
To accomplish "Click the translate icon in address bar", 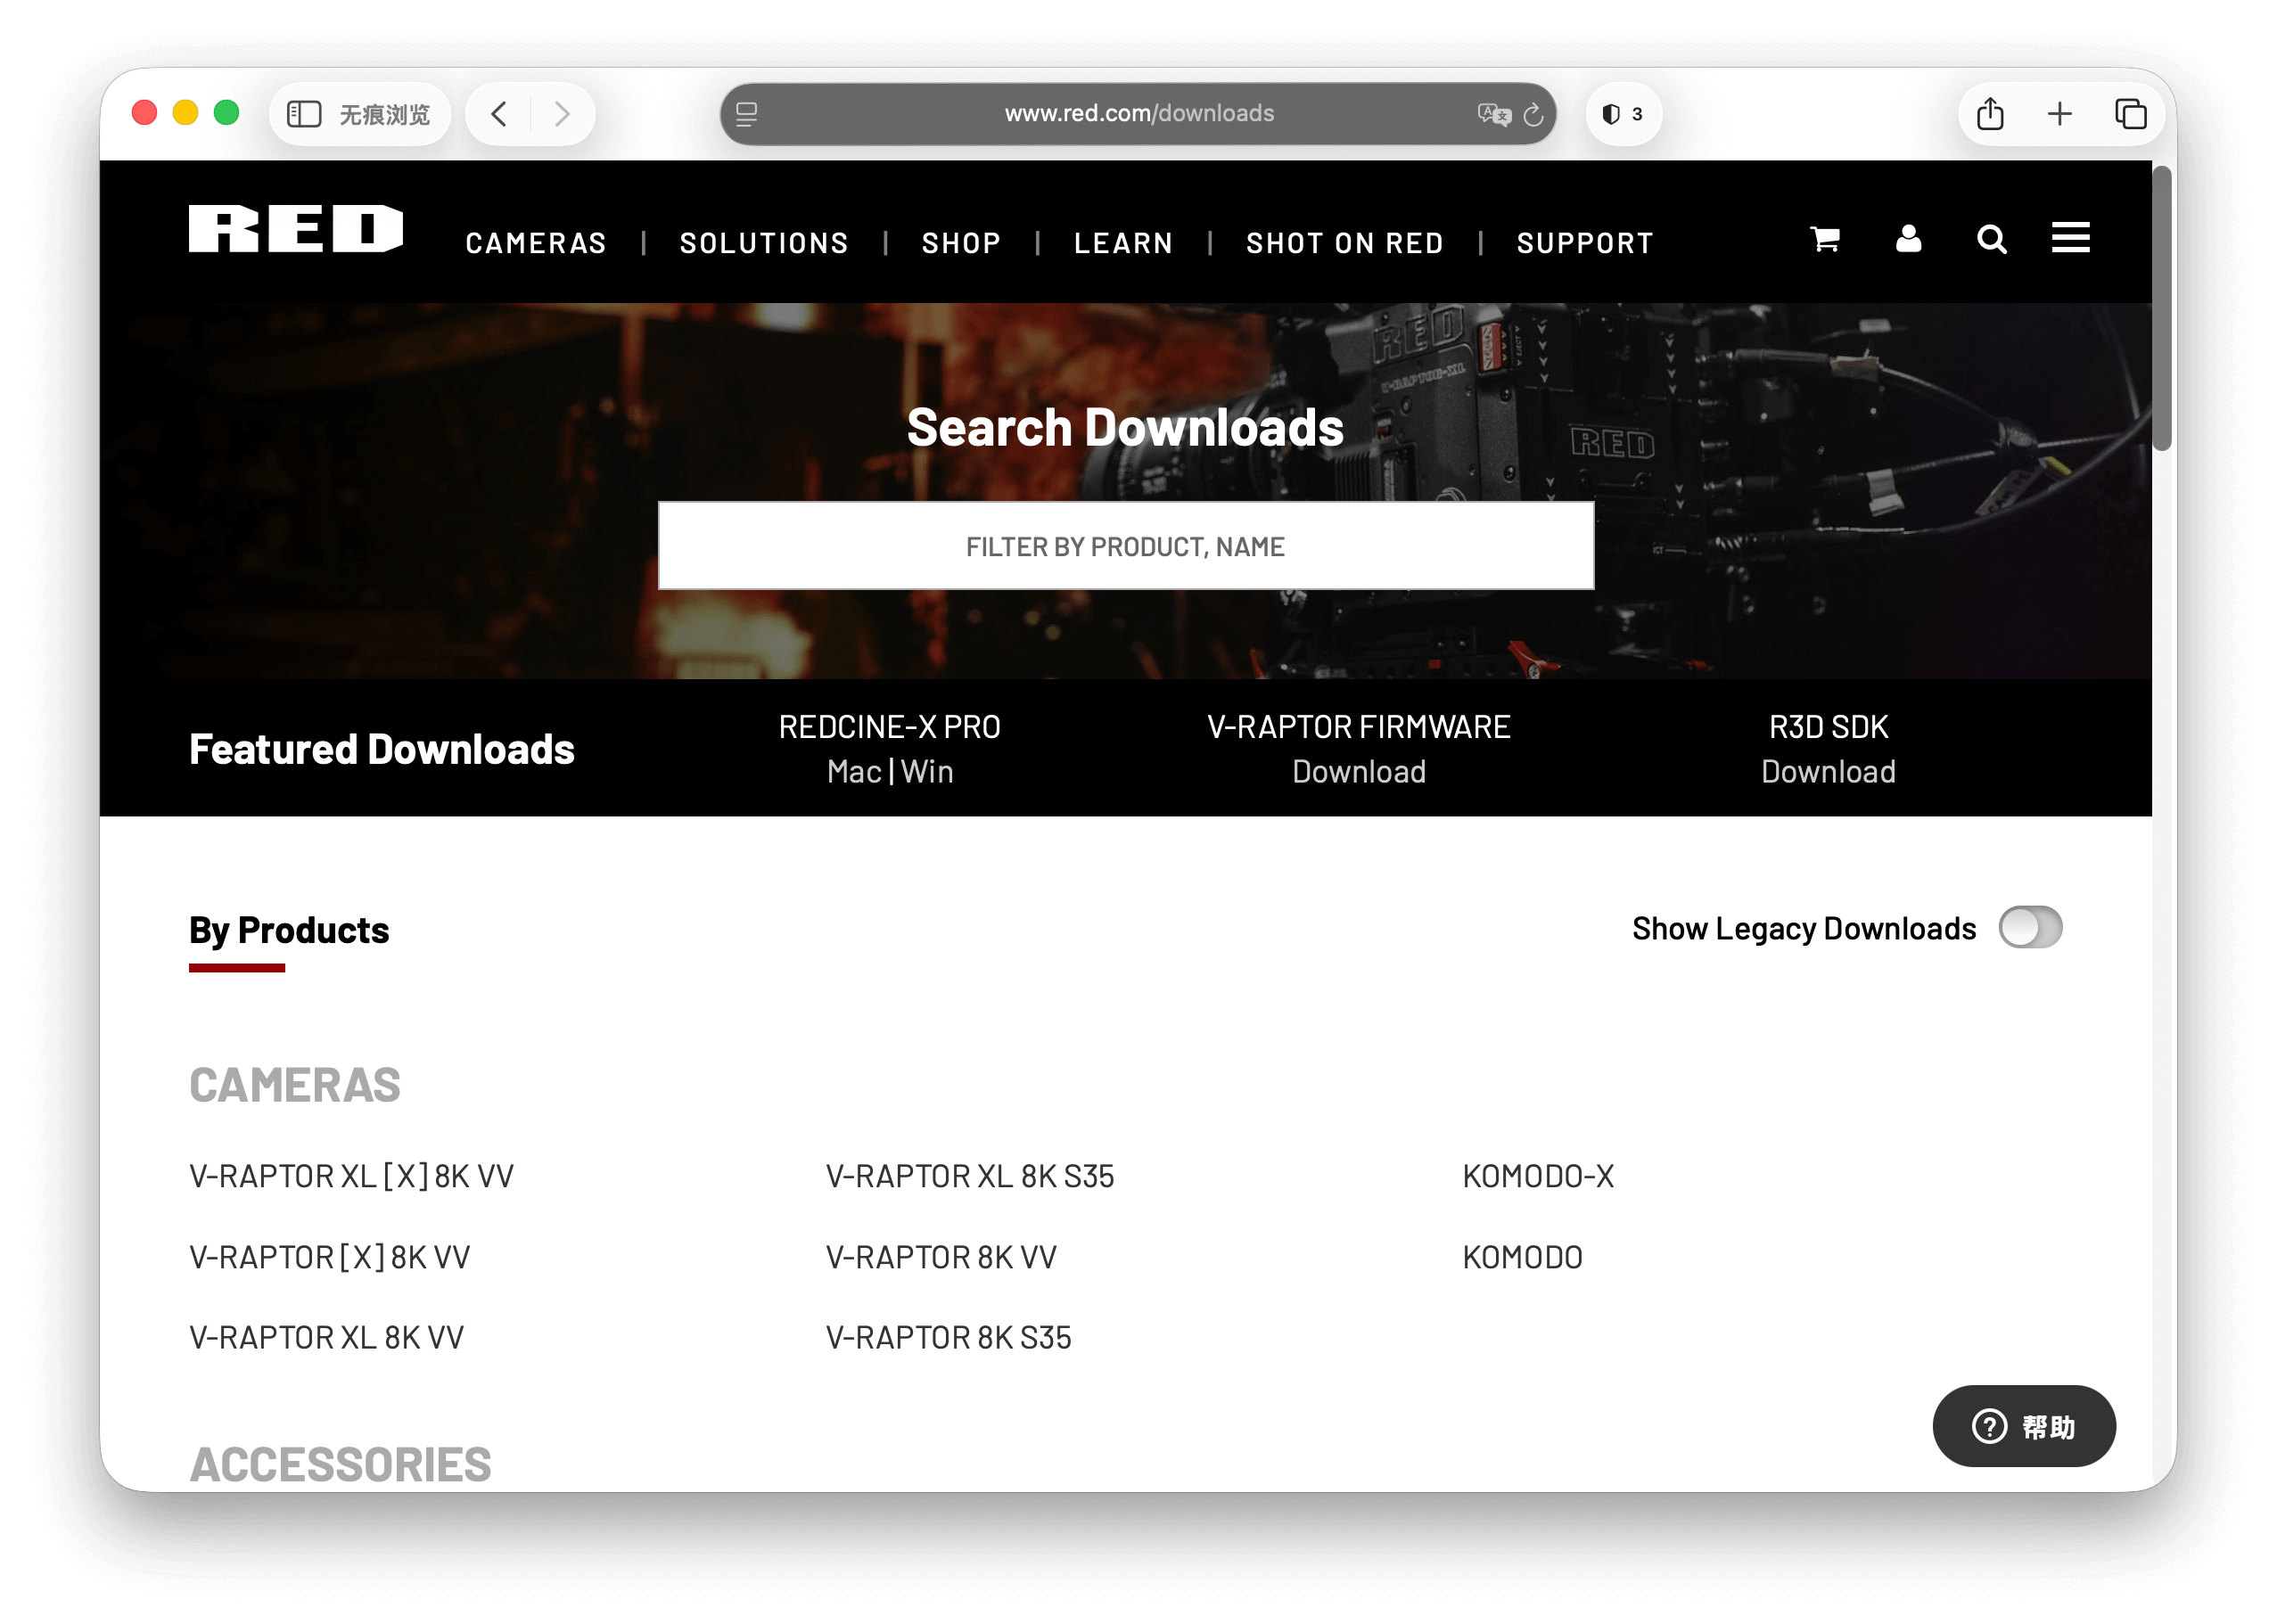I will tap(1493, 114).
